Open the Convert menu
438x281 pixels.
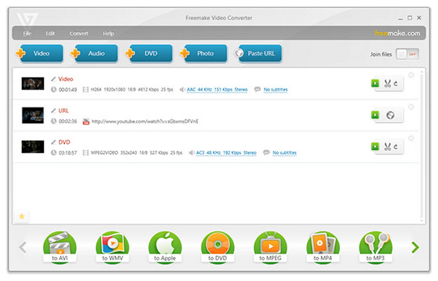tap(79, 33)
